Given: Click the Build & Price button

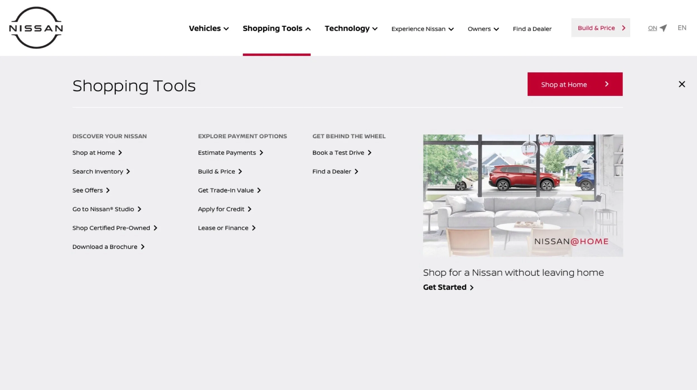Looking at the screenshot, I should coord(601,28).
